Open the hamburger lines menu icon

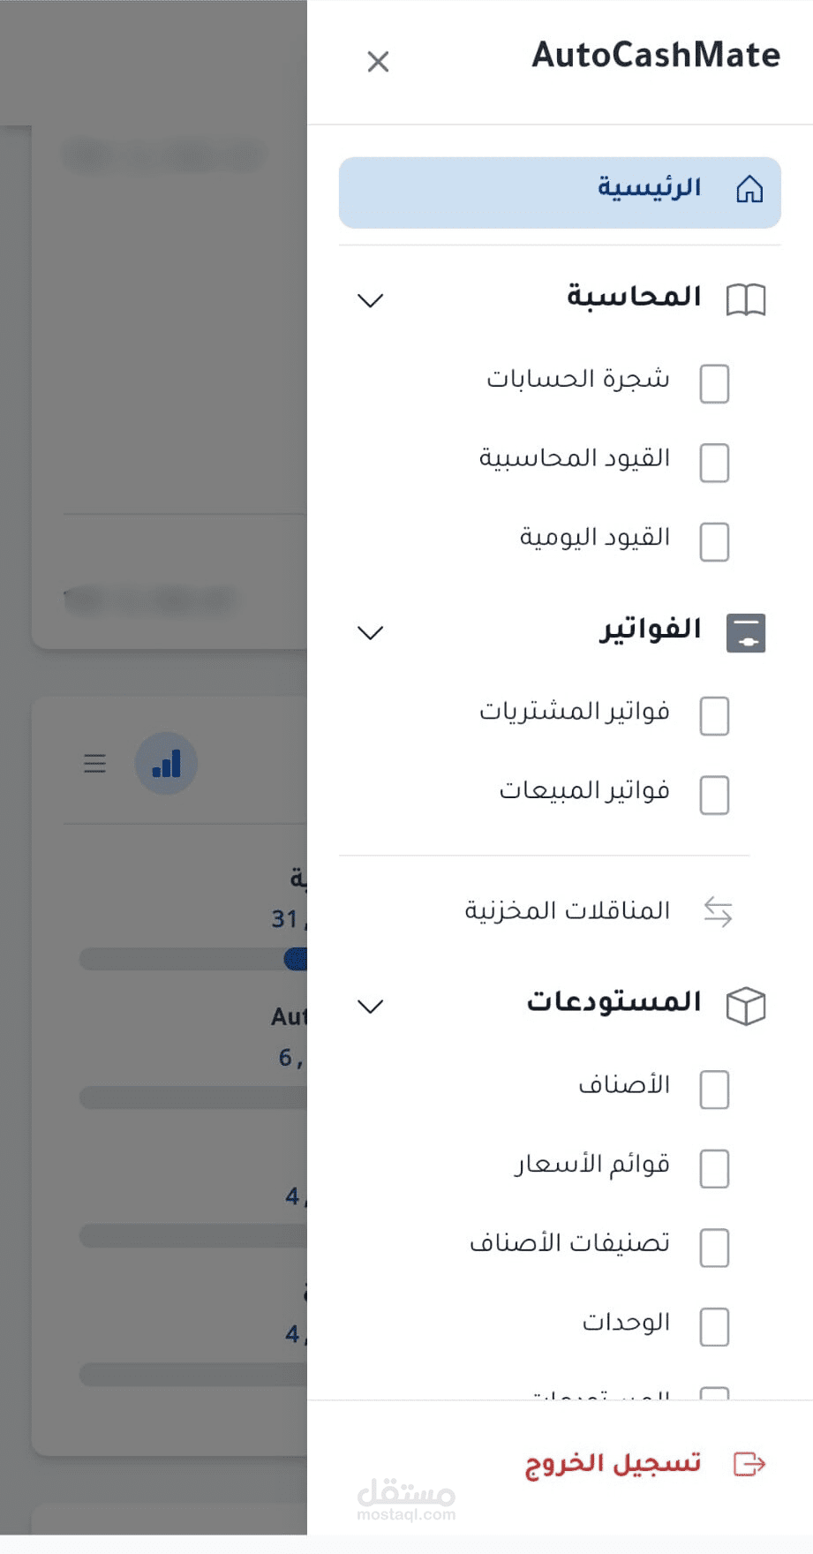tap(94, 764)
